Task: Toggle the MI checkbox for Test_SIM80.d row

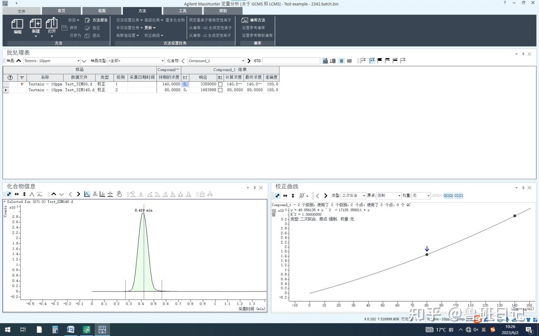Action: (220, 84)
